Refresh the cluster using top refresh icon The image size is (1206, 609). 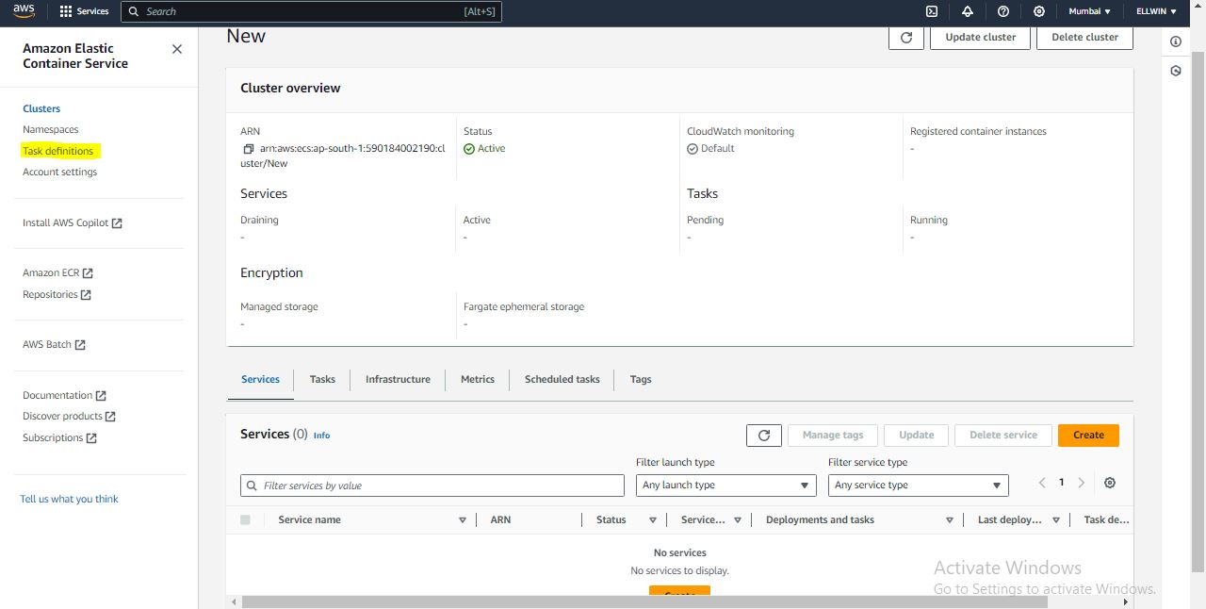[x=905, y=38]
